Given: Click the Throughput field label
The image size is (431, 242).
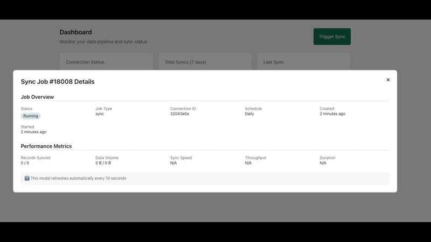Looking at the screenshot, I should 255,158.
